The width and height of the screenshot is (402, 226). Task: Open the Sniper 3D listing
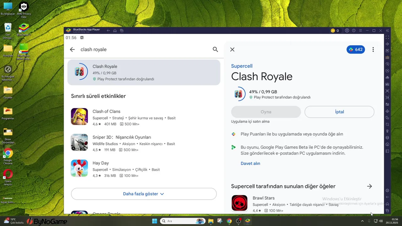(144, 143)
